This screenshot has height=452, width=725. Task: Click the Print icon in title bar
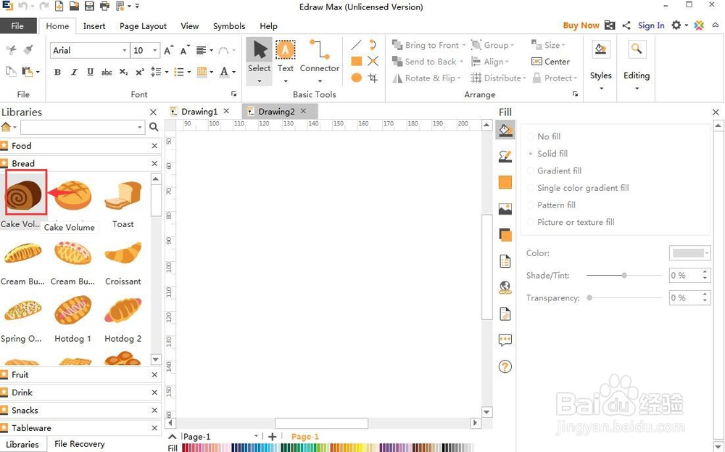[104, 6]
